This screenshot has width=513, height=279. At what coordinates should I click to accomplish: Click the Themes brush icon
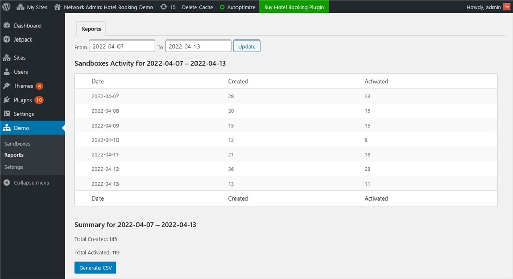[x=7, y=86]
